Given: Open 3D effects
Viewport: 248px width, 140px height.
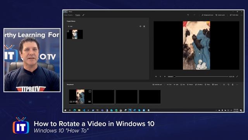Looking at the screenshot, I should [199, 85].
